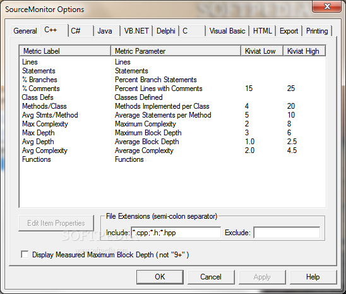Click the Kiviat High value 20
The width and height of the screenshot is (346, 294).
pos(291,106)
